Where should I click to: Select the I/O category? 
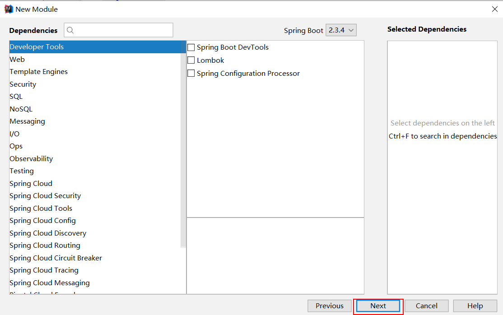[96, 134]
